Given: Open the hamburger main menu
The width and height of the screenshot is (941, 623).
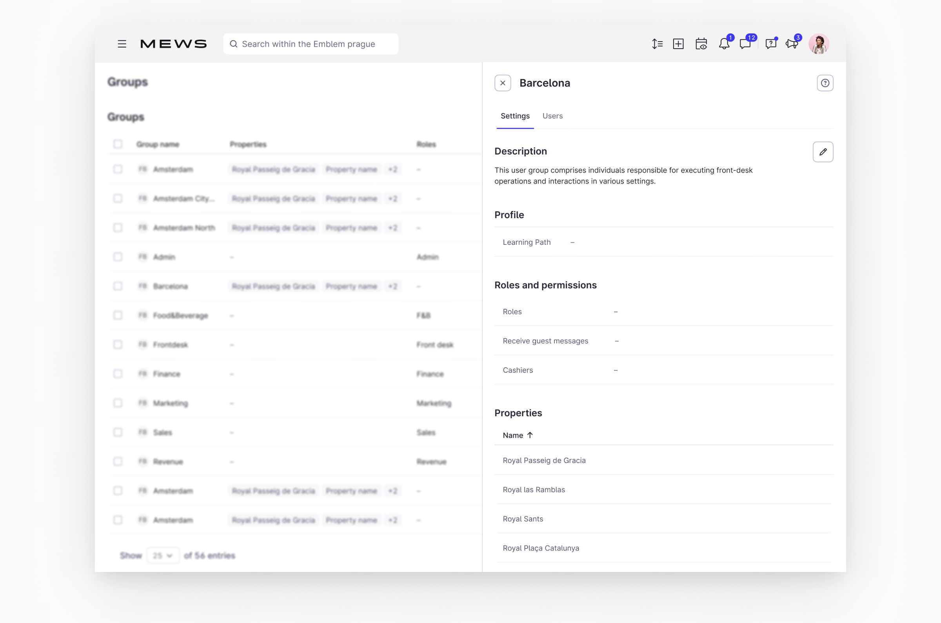Looking at the screenshot, I should tap(122, 44).
